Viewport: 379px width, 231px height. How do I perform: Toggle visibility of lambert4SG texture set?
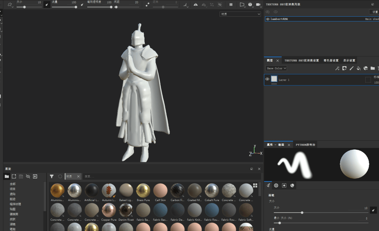point(268,19)
